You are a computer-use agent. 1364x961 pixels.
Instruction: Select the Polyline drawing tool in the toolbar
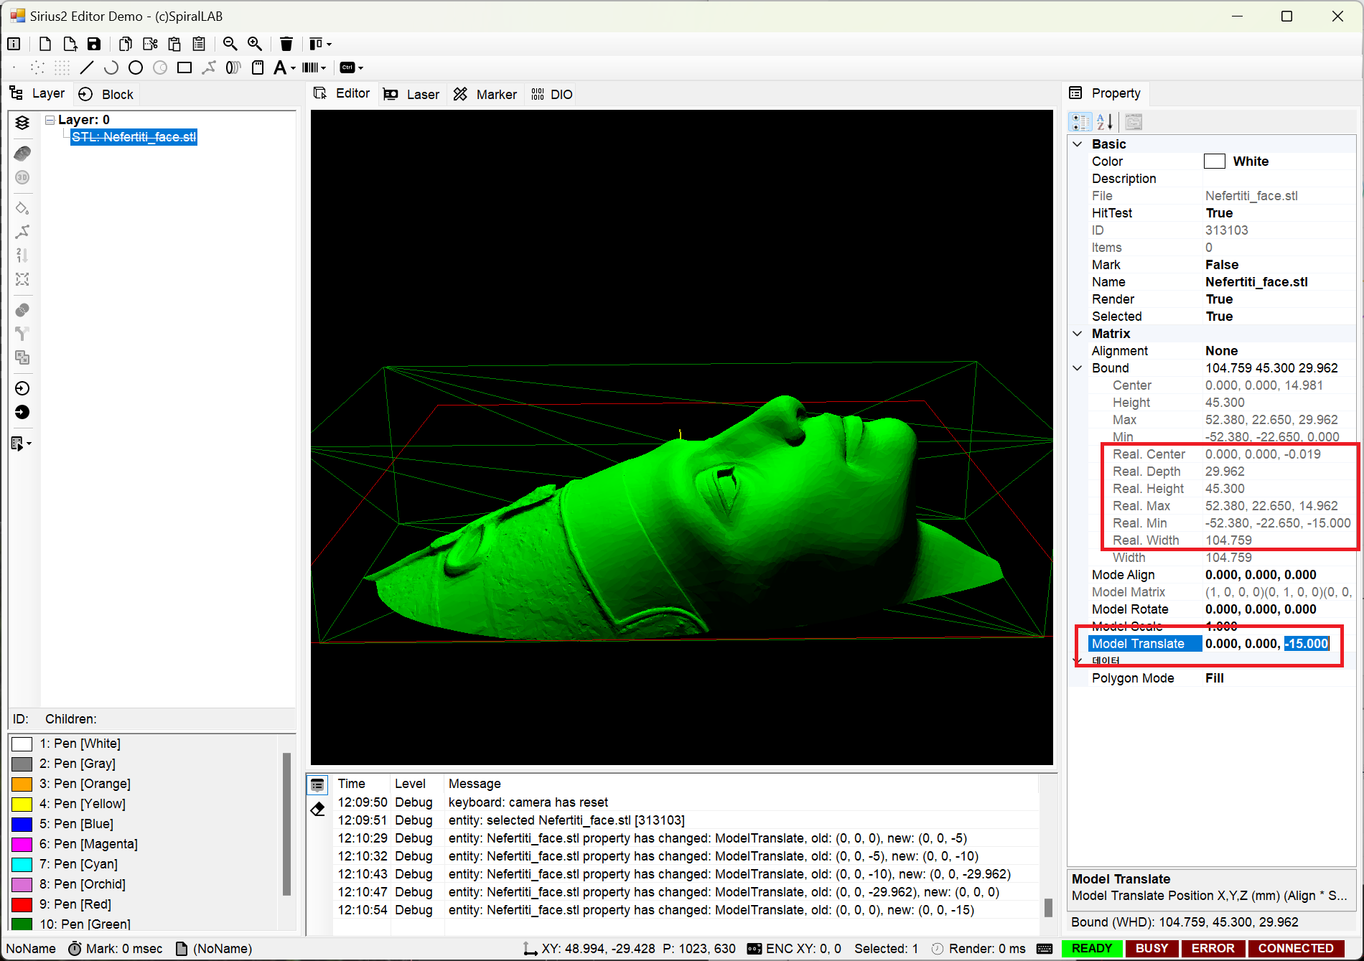(x=209, y=67)
